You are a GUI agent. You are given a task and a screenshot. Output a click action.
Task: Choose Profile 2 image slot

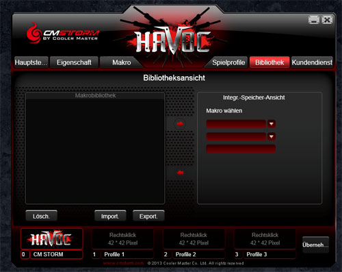(194, 239)
